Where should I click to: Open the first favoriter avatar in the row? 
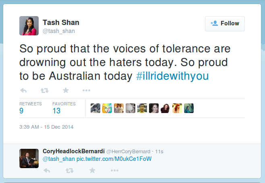(95, 108)
